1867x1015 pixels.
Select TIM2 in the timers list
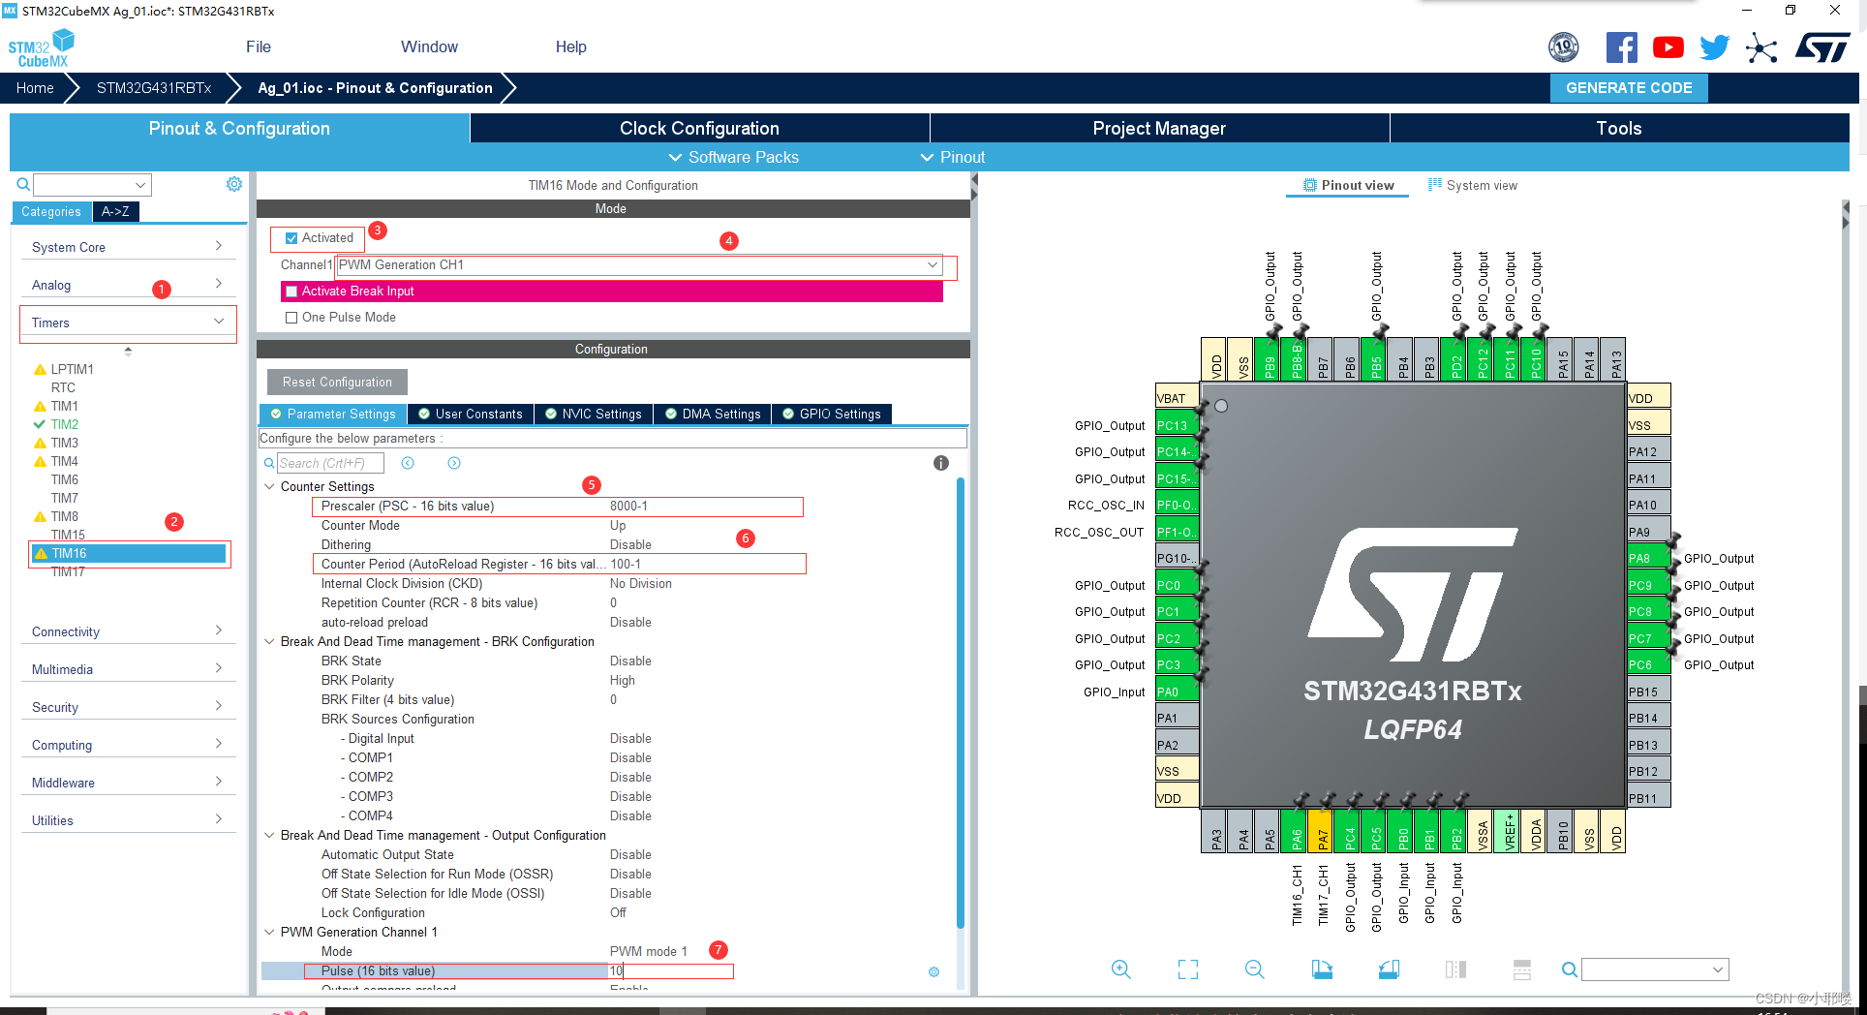[x=64, y=424]
